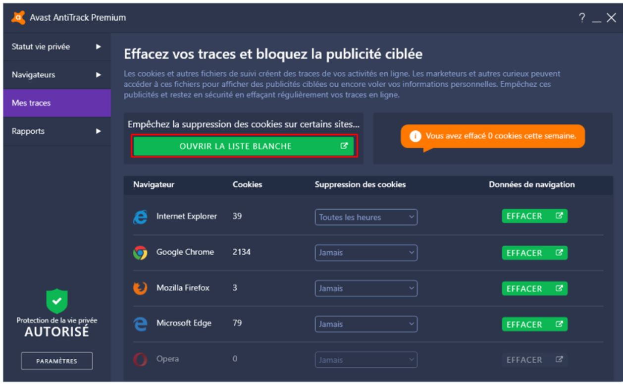Click Effacer for Internet Explorer
This screenshot has width=623, height=384.
point(534,217)
